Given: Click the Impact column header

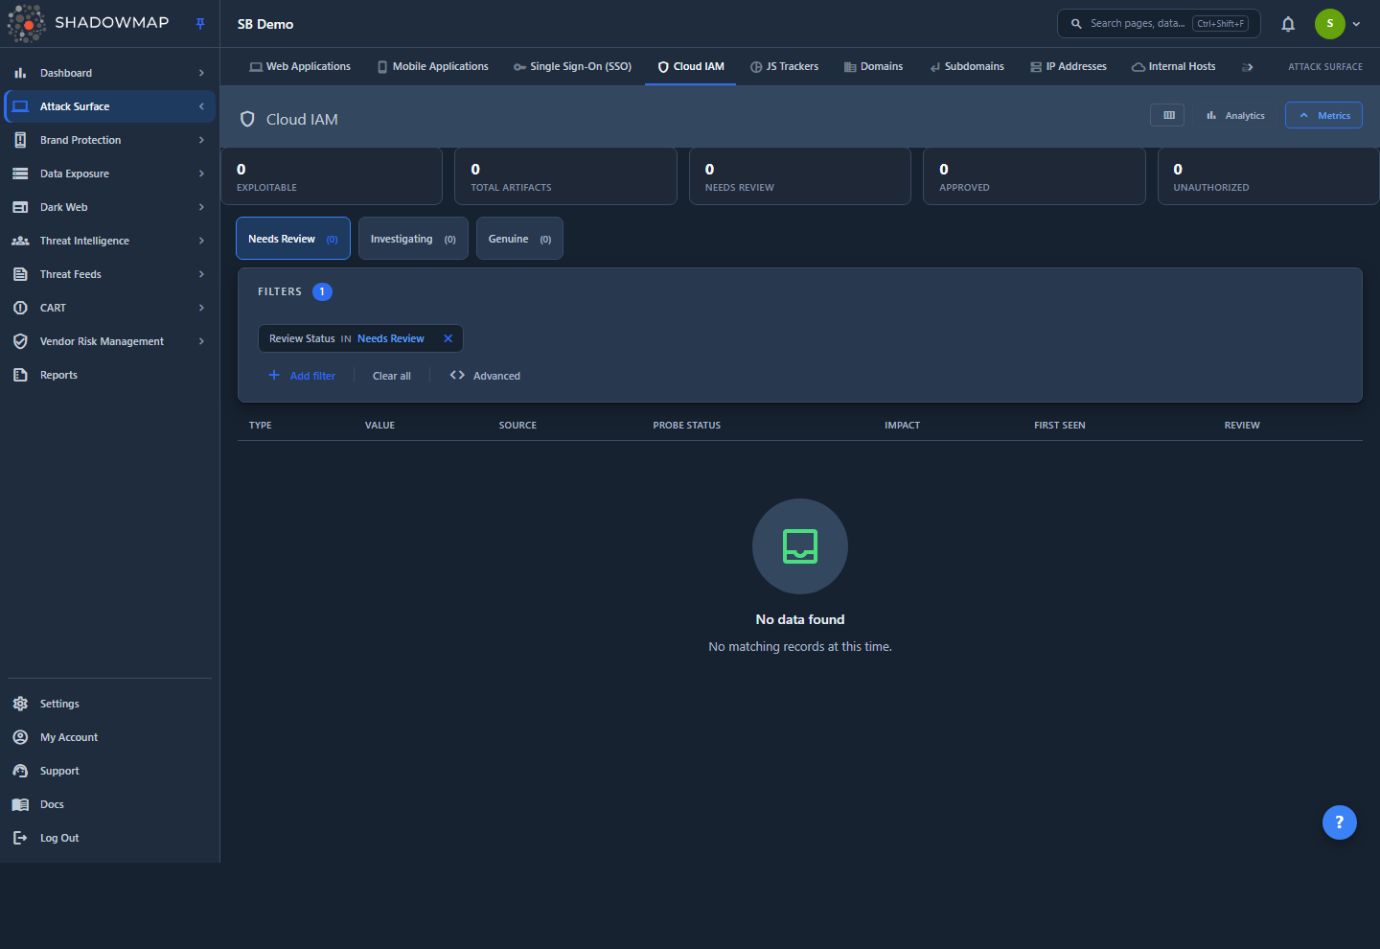Looking at the screenshot, I should pos(902,425).
